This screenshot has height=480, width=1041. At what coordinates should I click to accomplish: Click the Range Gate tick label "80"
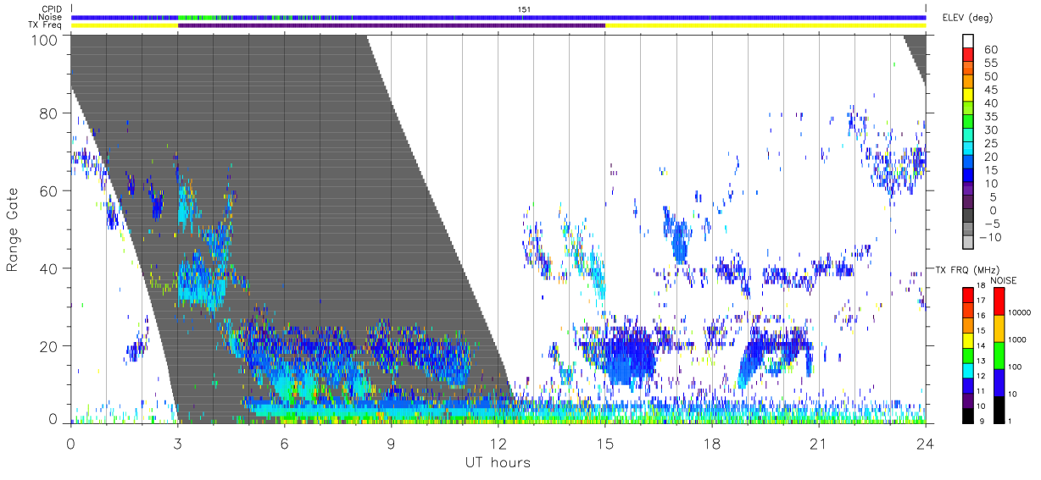49,113
